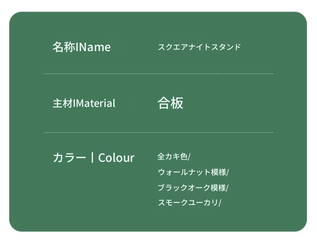Select the vertical bar separator before Colour
This screenshot has width=317, height=240.
pos(93,158)
